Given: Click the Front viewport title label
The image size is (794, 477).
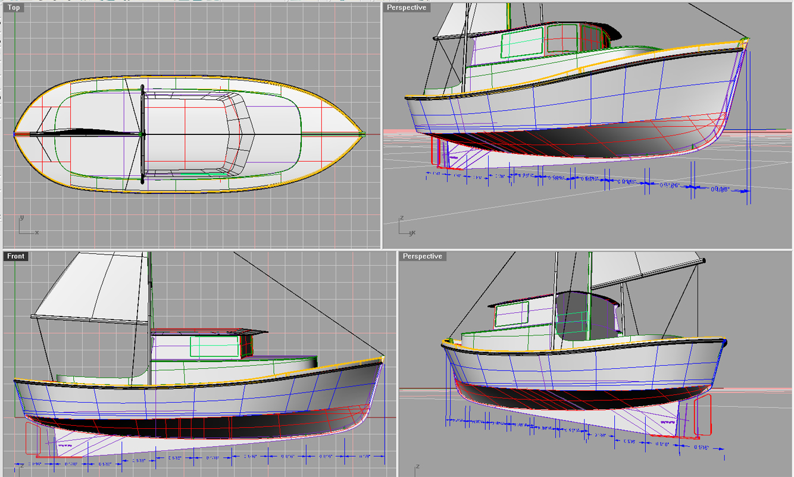Looking at the screenshot, I should pyautogui.click(x=16, y=256).
